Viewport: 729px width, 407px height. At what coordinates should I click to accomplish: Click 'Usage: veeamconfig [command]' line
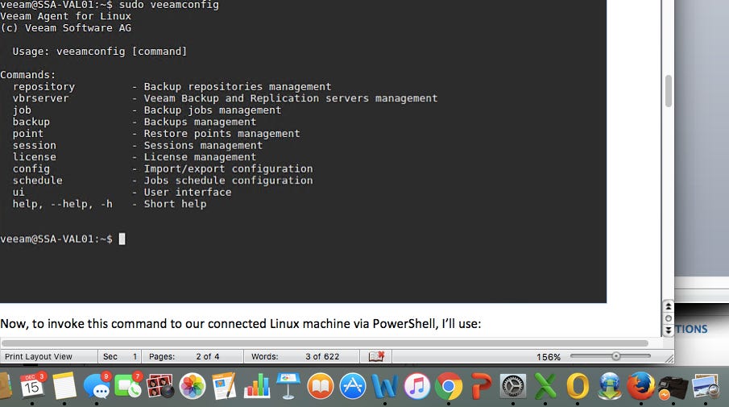100,52
